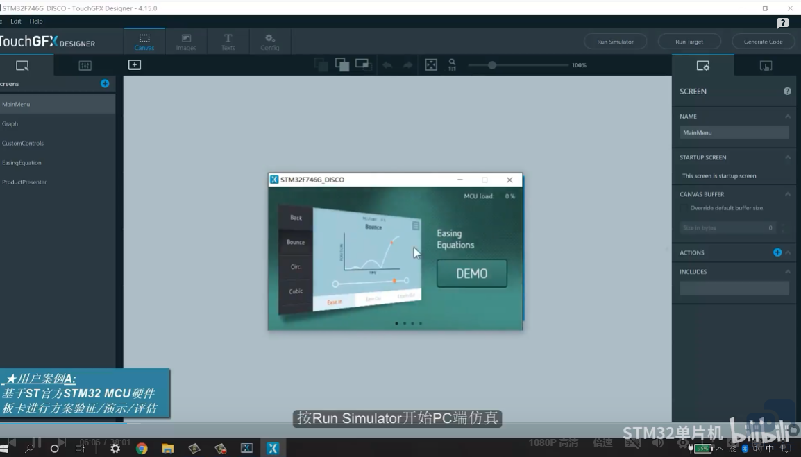Select CustomControls screen in the list
Screen dimensions: 801x457
[57, 143]
